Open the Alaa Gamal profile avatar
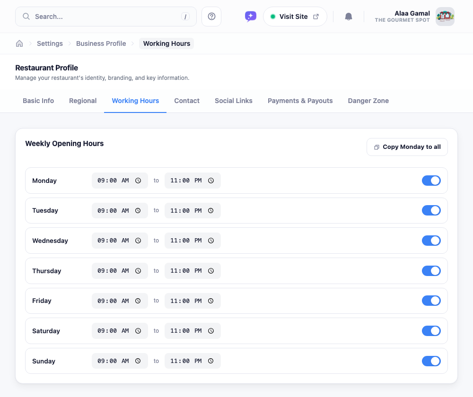 [445, 17]
